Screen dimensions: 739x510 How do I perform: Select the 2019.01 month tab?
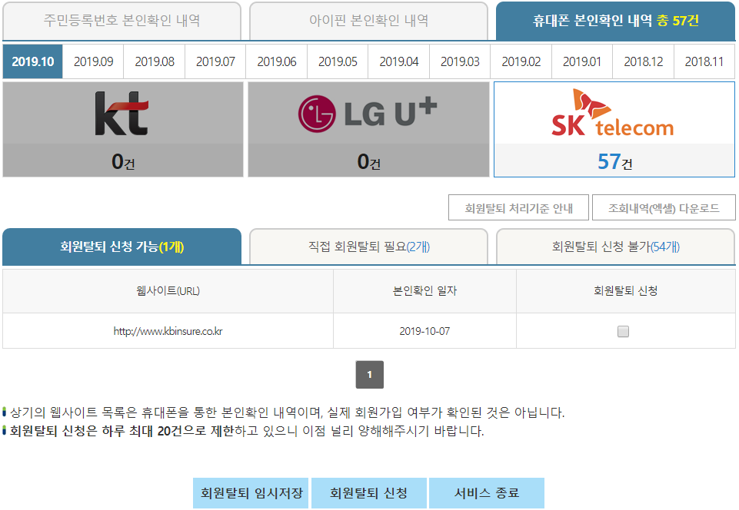tap(582, 61)
